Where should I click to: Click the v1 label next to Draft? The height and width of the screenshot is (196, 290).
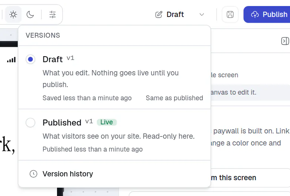[x=71, y=58]
